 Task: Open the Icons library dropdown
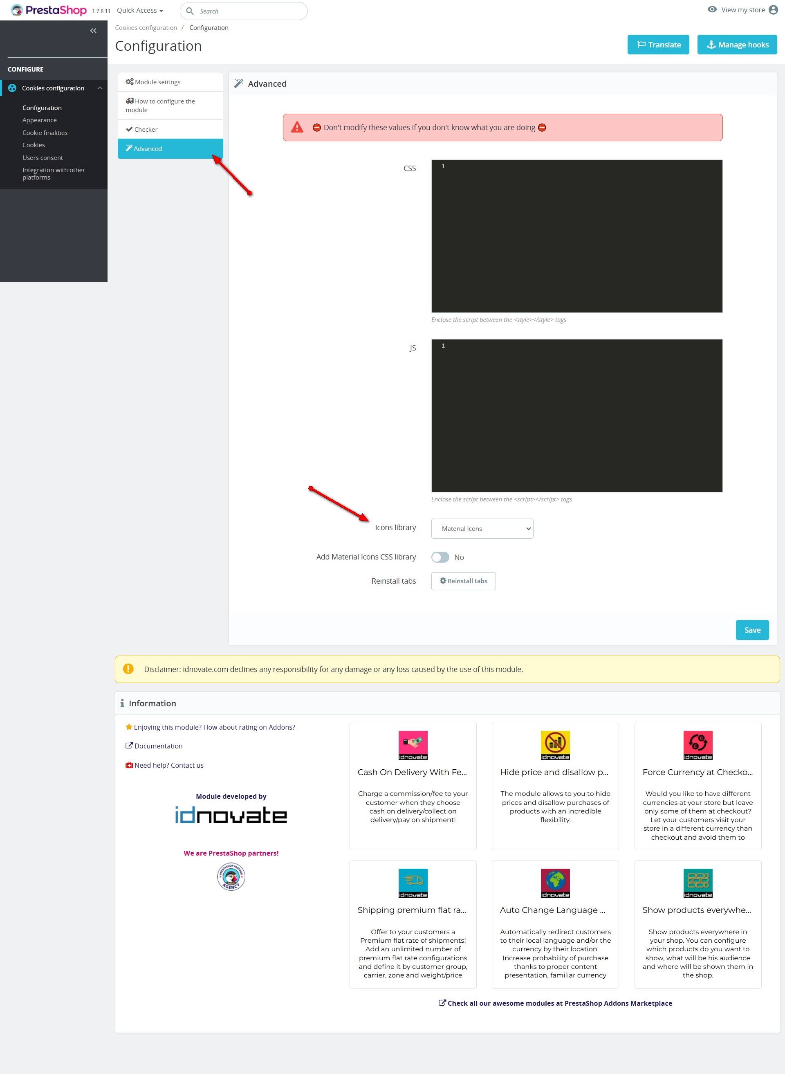click(482, 528)
